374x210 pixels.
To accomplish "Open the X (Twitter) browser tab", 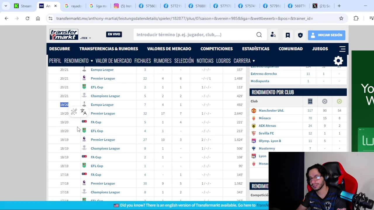I will (321, 6).
